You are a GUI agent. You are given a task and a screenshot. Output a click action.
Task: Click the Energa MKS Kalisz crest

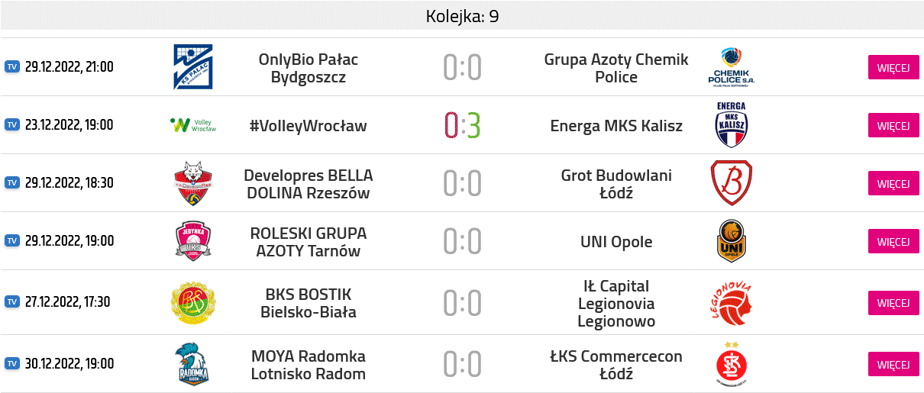point(731,125)
